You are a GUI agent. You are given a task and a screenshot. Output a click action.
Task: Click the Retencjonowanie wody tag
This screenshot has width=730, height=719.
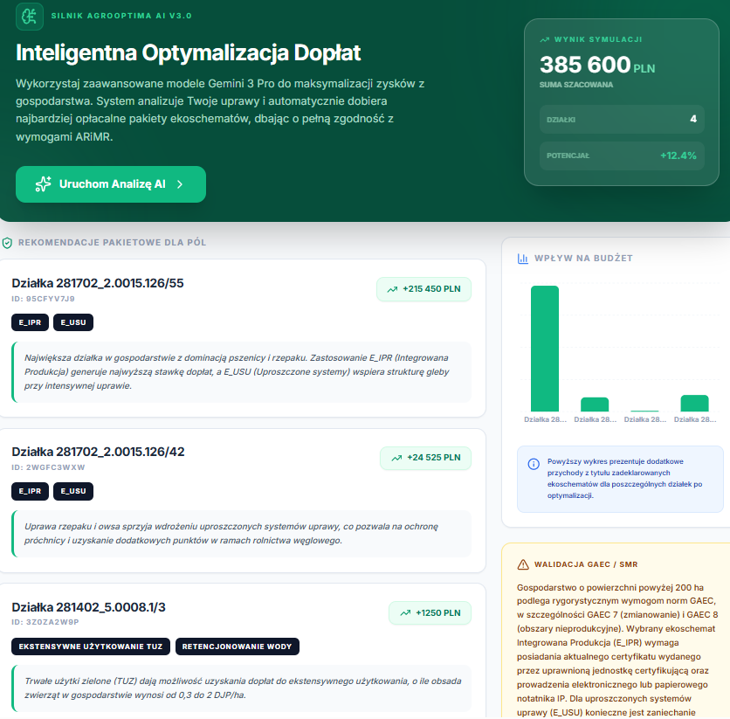[x=238, y=646]
